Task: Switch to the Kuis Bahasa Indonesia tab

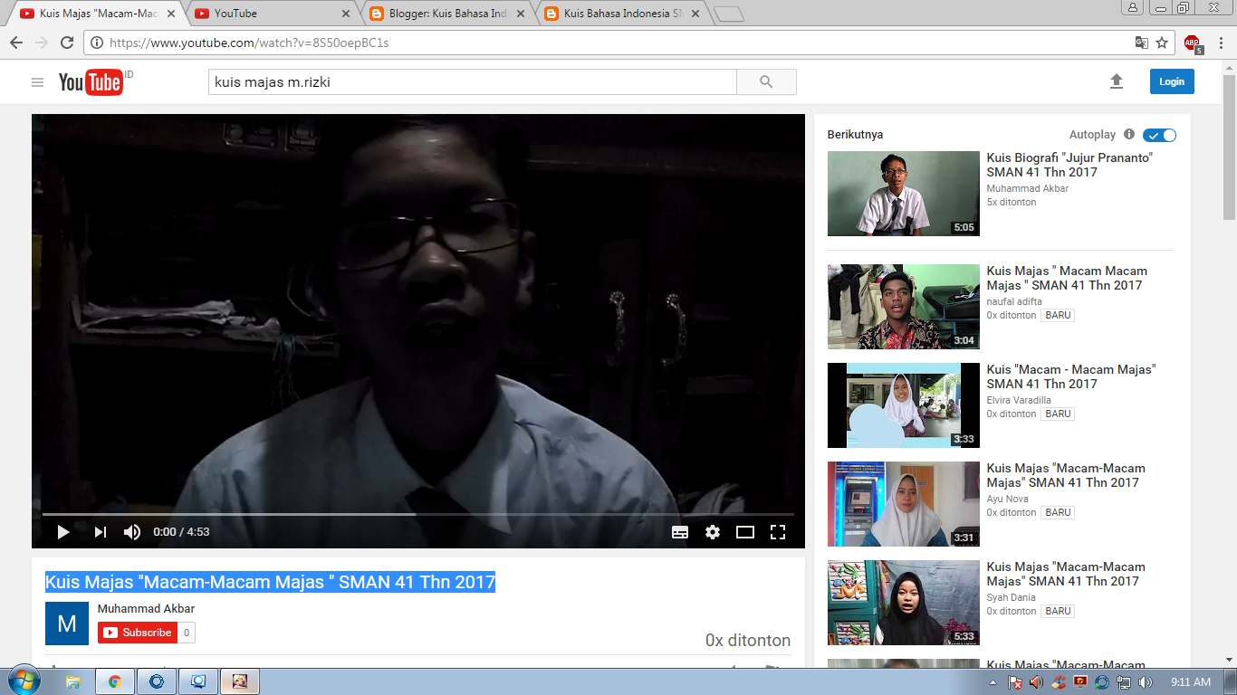Action: [x=622, y=14]
